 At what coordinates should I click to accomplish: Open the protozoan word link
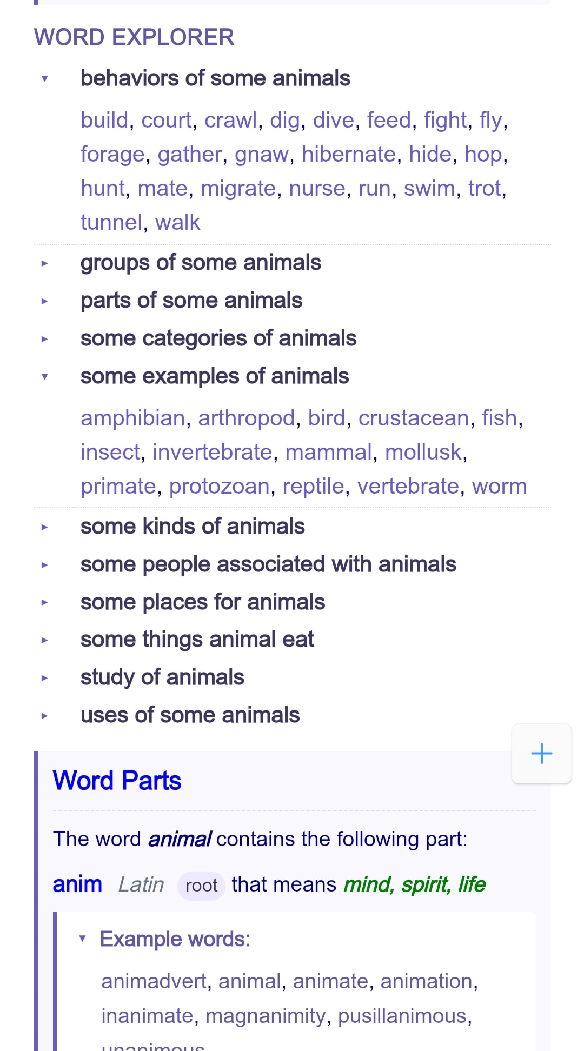[x=220, y=486]
